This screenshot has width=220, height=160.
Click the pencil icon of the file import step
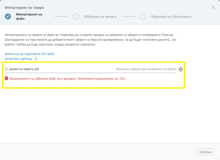point(8,16)
